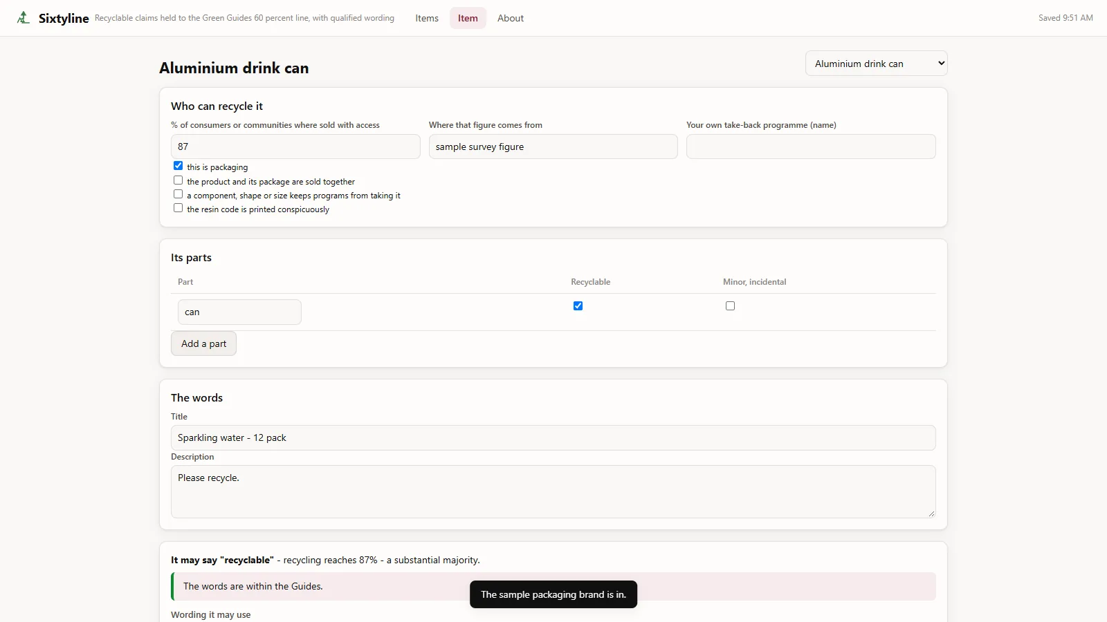Untick Recyclable for the can part
The height and width of the screenshot is (622, 1107).
tap(578, 306)
